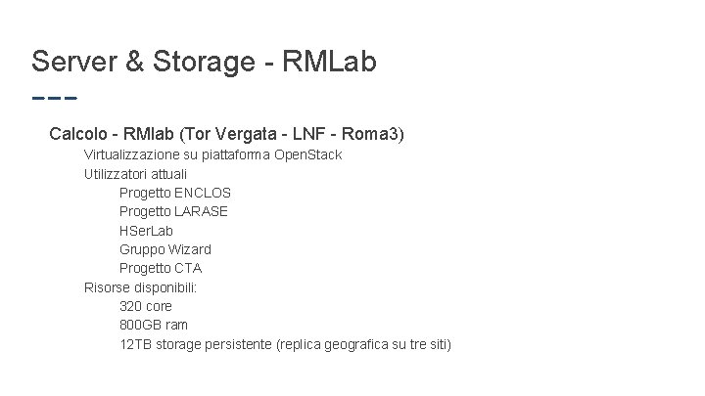This screenshot has height=396, width=705.
Task: Click the 'HSer.Lab' list entry
Action: [x=146, y=230]
